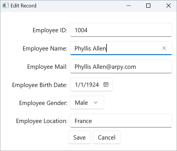Save the employee record
The height and width of the screenshot is (151, 177).
coord(79,137)
